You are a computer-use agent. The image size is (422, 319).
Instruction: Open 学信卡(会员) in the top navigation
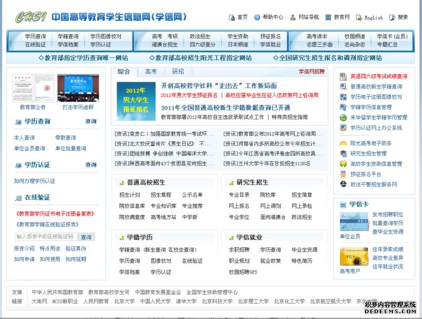point(392,36)
